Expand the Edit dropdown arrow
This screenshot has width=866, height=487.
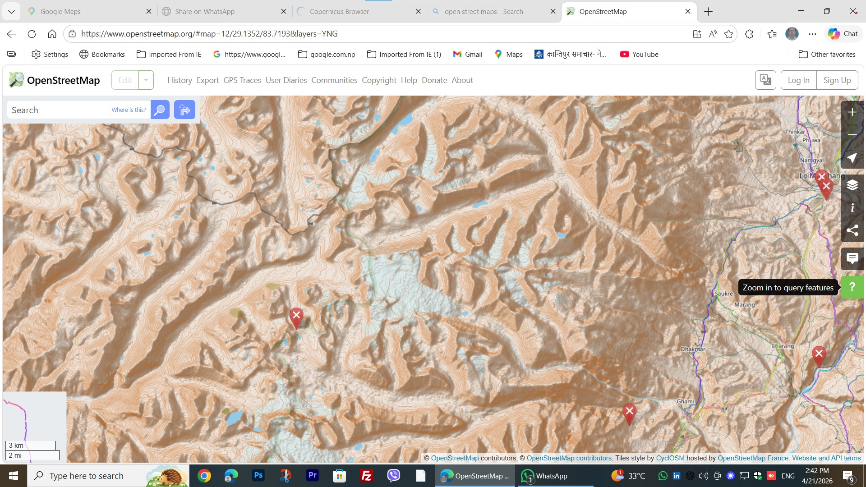click(x=146, y=80)
